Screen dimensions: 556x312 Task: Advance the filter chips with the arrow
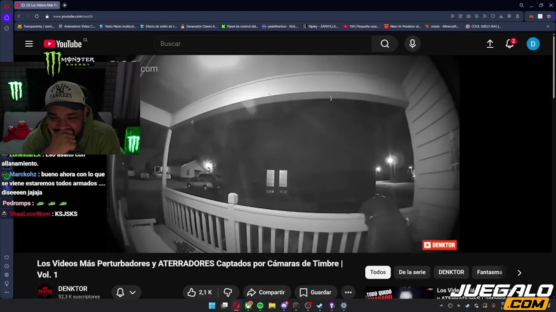pos(519,273)
